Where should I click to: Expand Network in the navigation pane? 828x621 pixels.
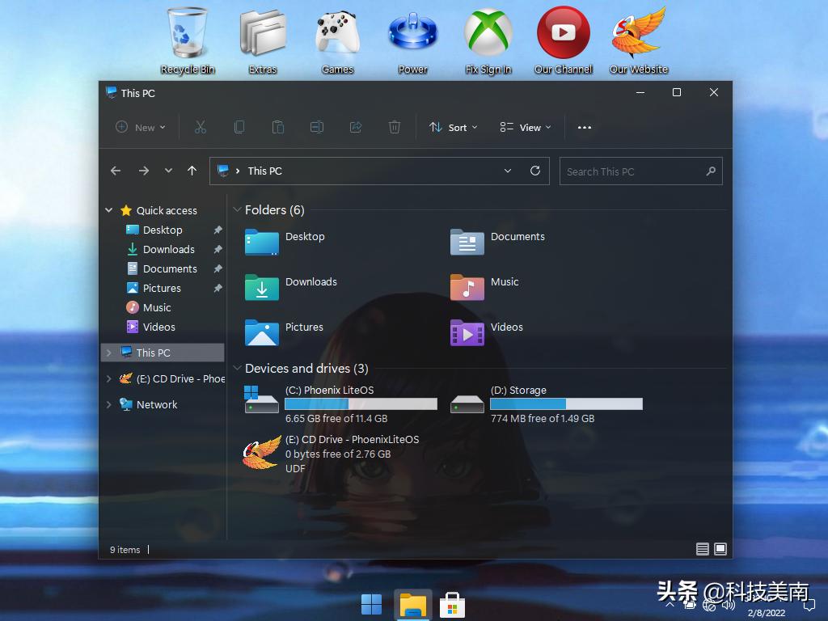coord(109,404)
